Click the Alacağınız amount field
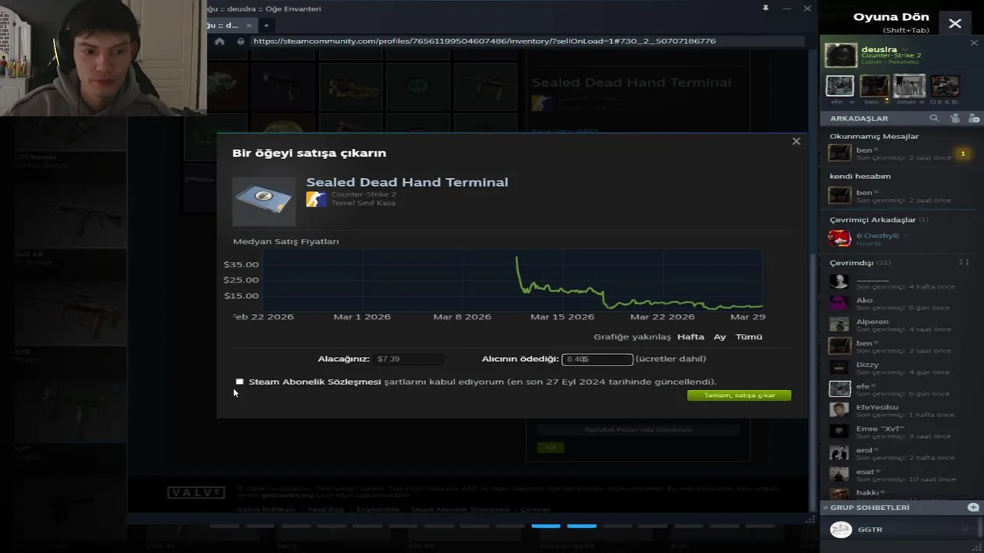This screenshot has height=553, width=984. pos(408,359)
